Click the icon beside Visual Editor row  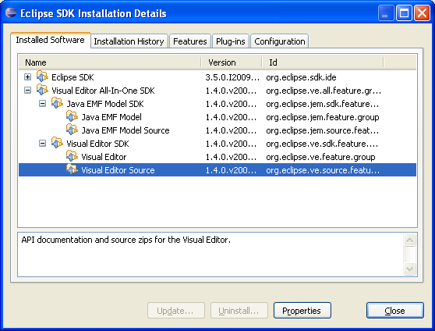[x=72, y=156]
